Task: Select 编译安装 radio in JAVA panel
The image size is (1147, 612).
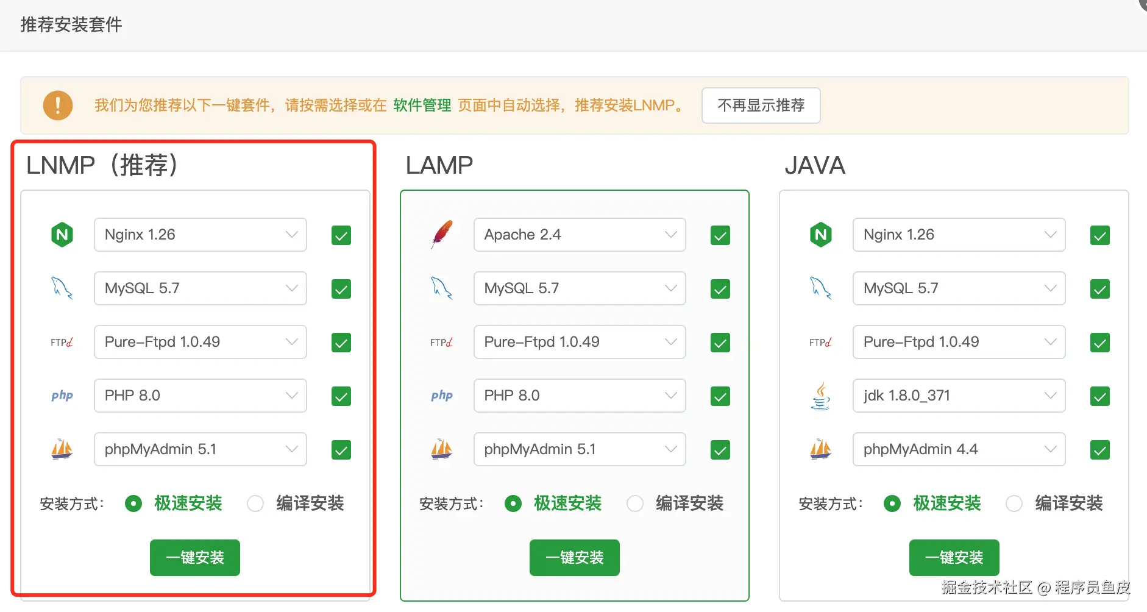Action: pyautogui.click(x=1014, y=503)
